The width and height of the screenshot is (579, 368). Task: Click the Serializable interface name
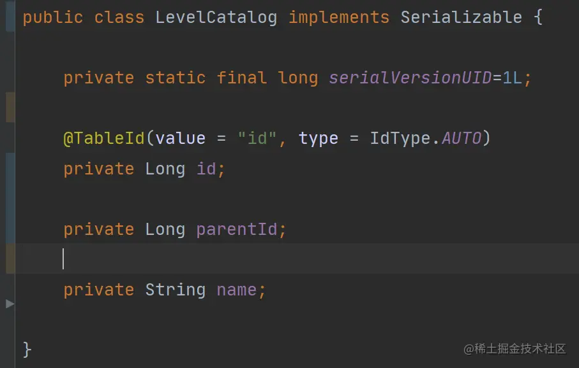click(461, 17)
